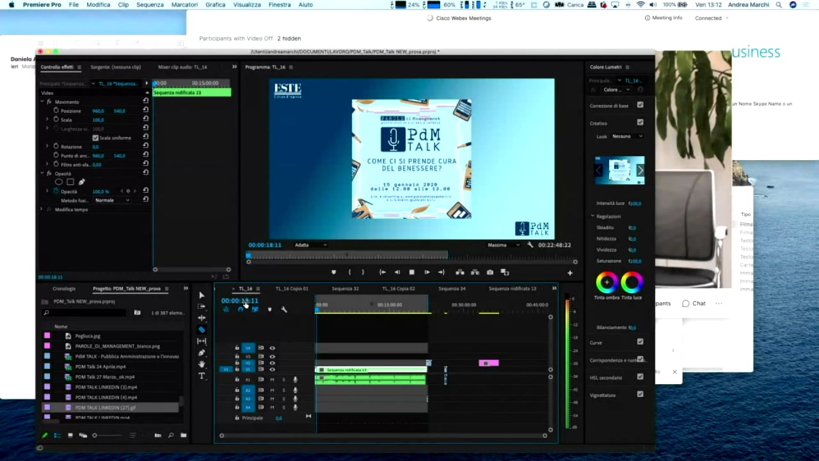The width and height of the screenshot is (819, 461).
Task: Select the Track Select Forward tool
Action: point(202,307)
